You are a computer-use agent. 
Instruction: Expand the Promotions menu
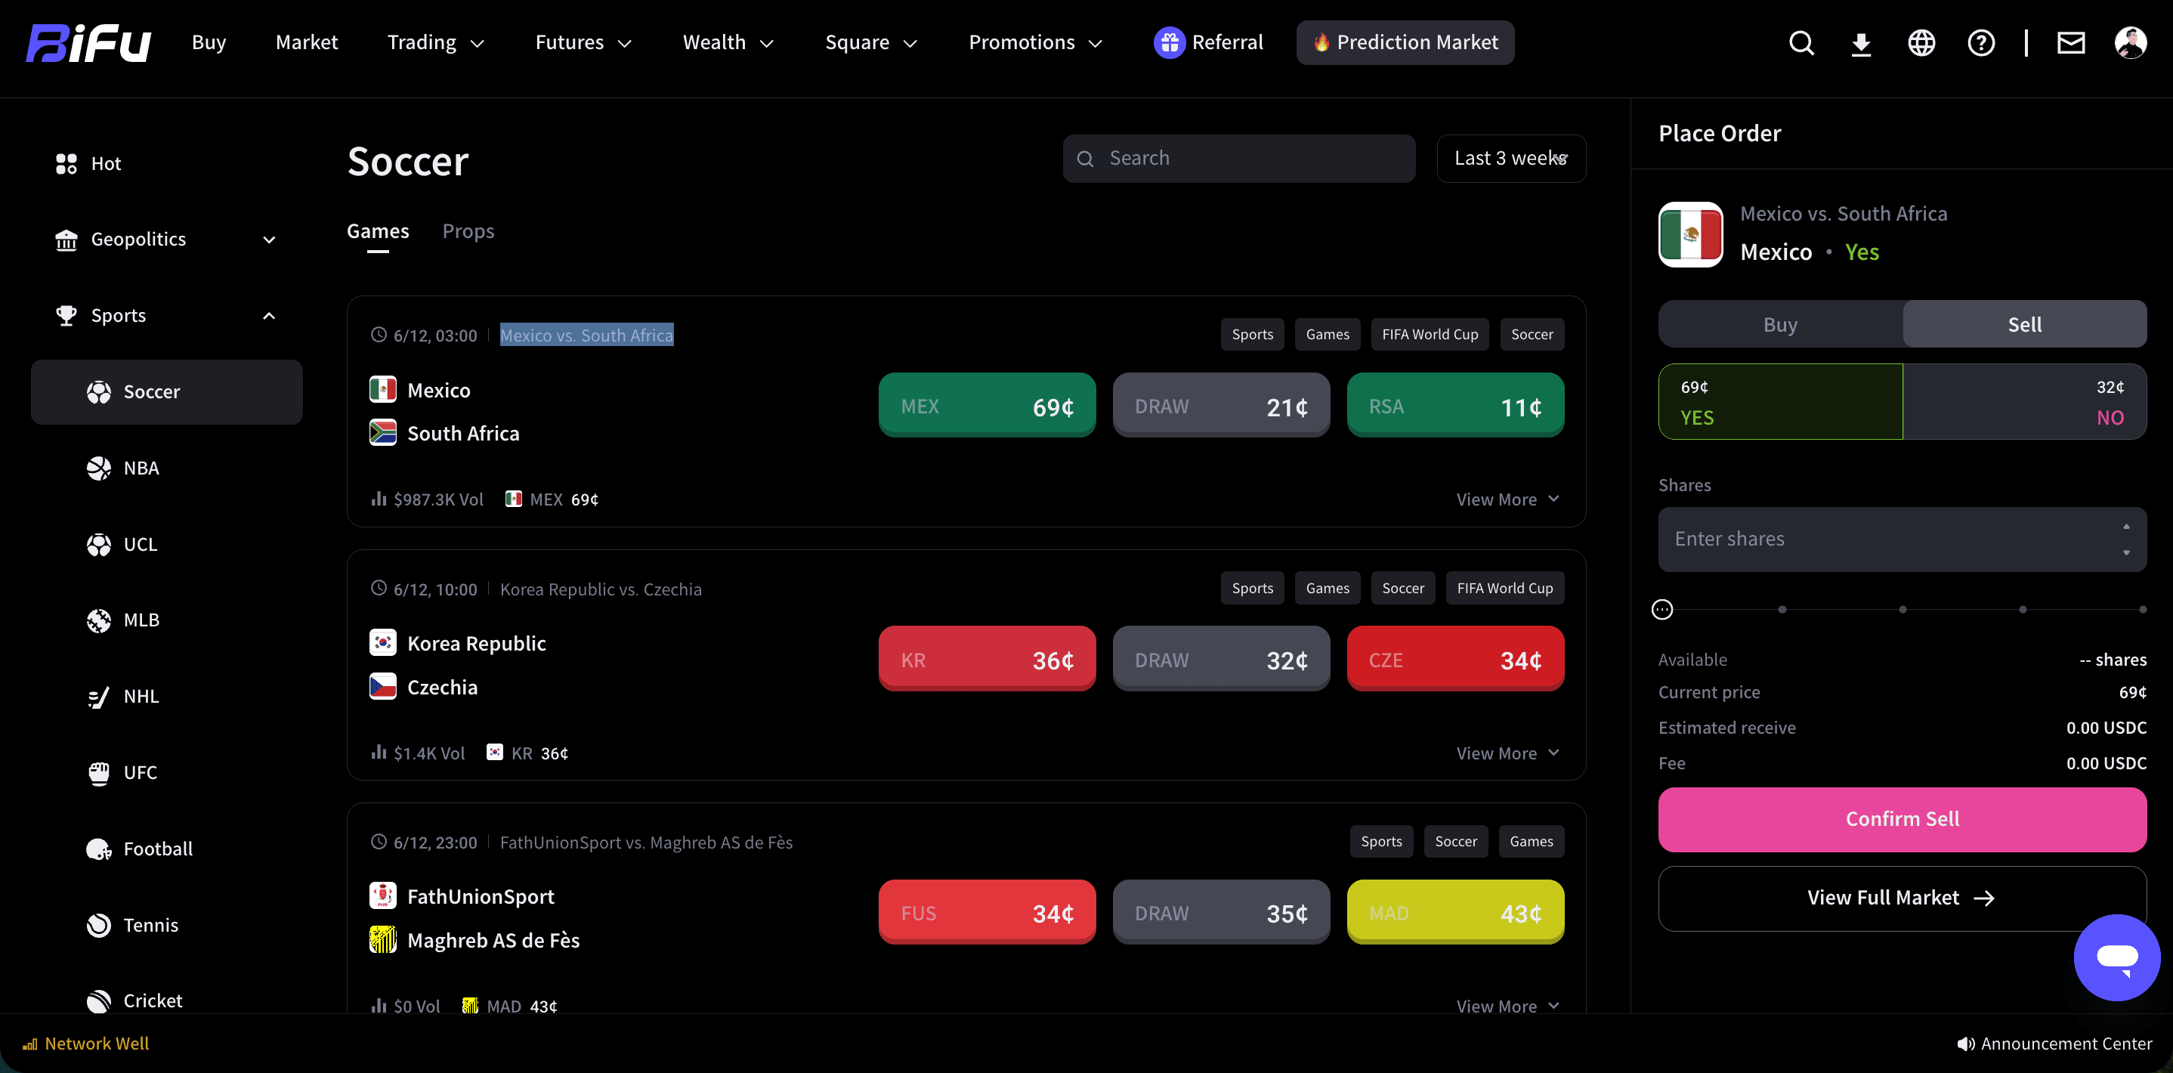point(1035,42)
